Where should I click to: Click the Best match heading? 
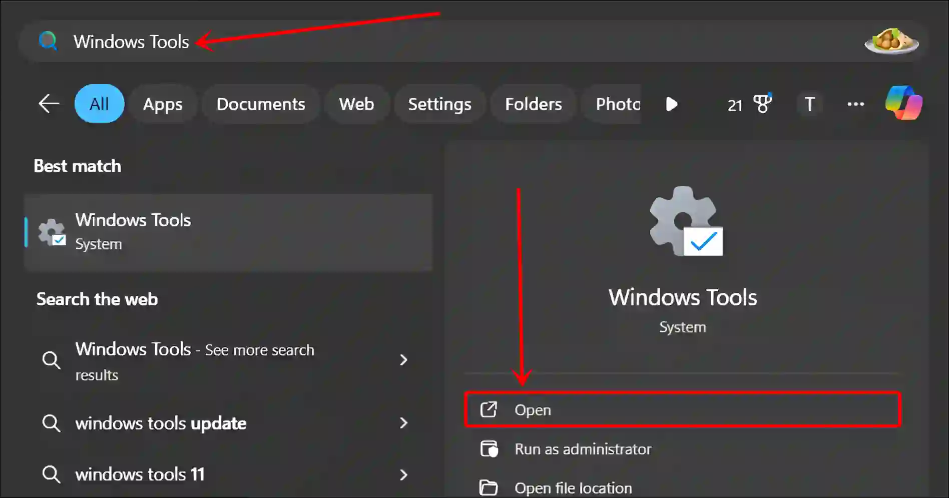78,166
